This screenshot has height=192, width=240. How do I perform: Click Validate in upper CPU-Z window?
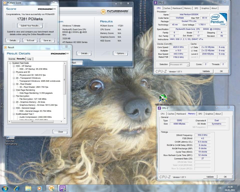click(206, 71)
